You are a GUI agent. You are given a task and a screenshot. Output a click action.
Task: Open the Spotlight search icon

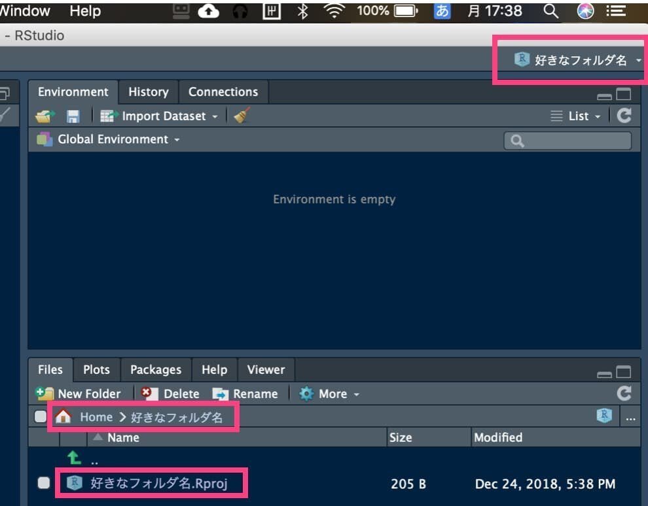tap(550, 11)
